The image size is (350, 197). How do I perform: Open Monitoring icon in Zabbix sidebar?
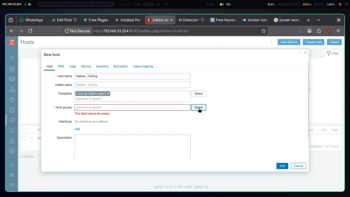click(x=12, y=79)
